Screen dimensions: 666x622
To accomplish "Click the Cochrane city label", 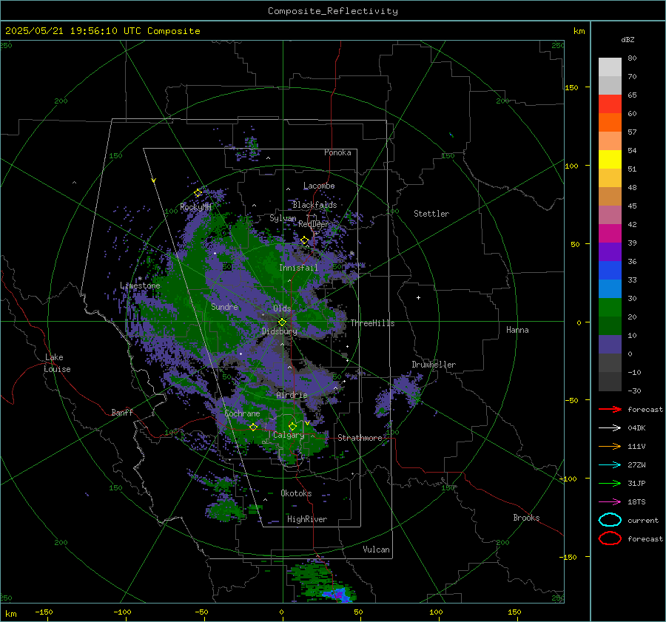I will coord(242,413).
